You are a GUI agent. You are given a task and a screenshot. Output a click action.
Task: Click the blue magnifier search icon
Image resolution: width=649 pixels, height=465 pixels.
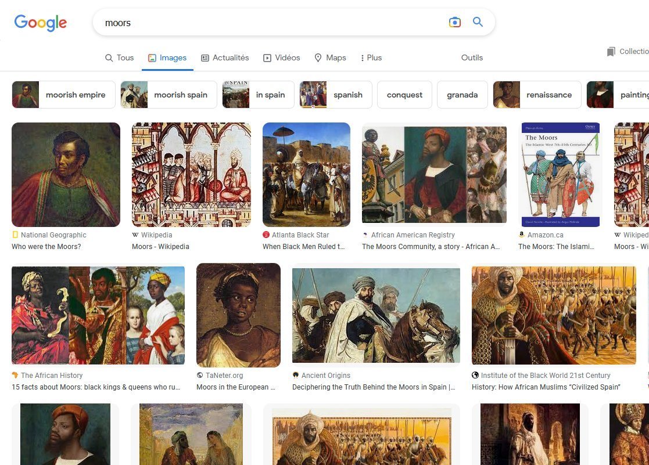[x=478, y=22]
